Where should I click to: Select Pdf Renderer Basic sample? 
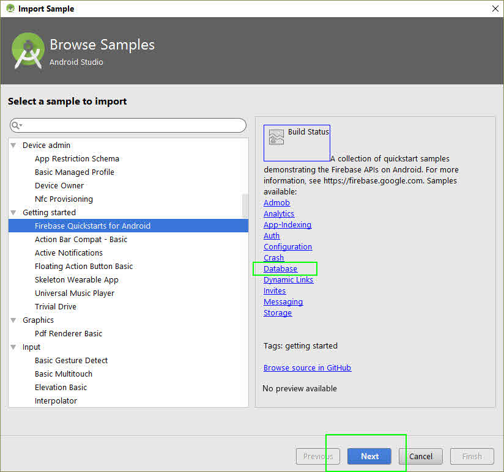[69, 333]
